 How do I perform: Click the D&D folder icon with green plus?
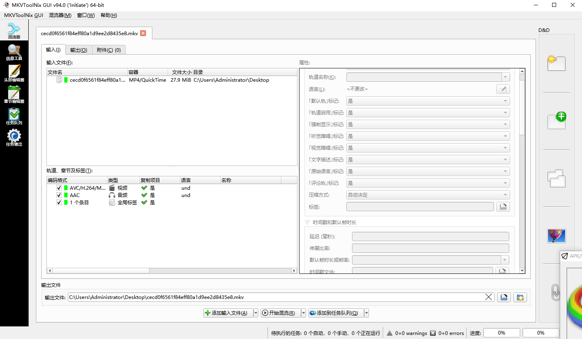pyautogui.click(x=557, y=121)
